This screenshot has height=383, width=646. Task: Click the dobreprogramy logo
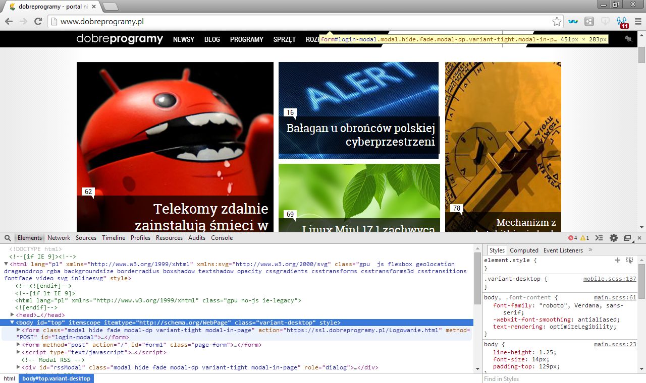pos(120,39)
